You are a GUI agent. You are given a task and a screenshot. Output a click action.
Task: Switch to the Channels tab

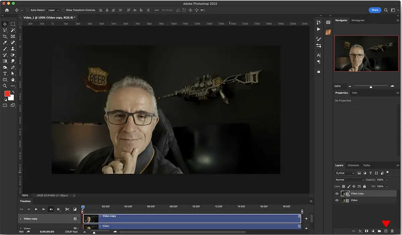point(353,165)
